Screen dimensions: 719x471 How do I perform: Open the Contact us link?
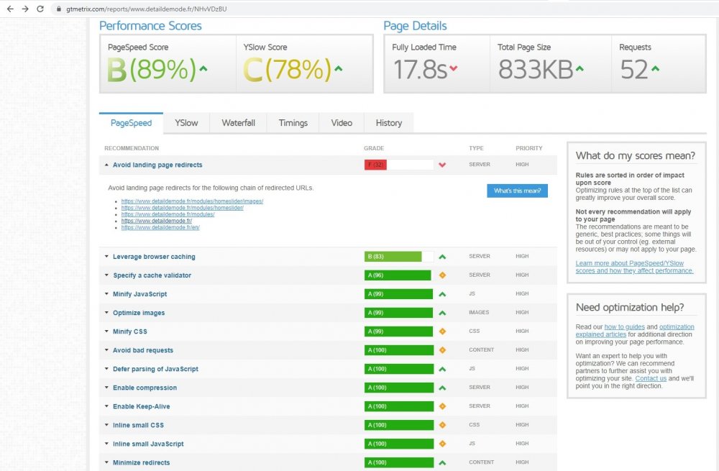point(651,378)
